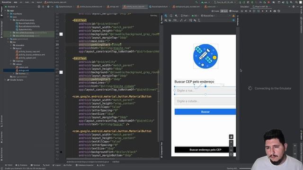Click the hammer Make Project icon
Image resolution: width=303 pixels, height=170 pixels.
196,2
